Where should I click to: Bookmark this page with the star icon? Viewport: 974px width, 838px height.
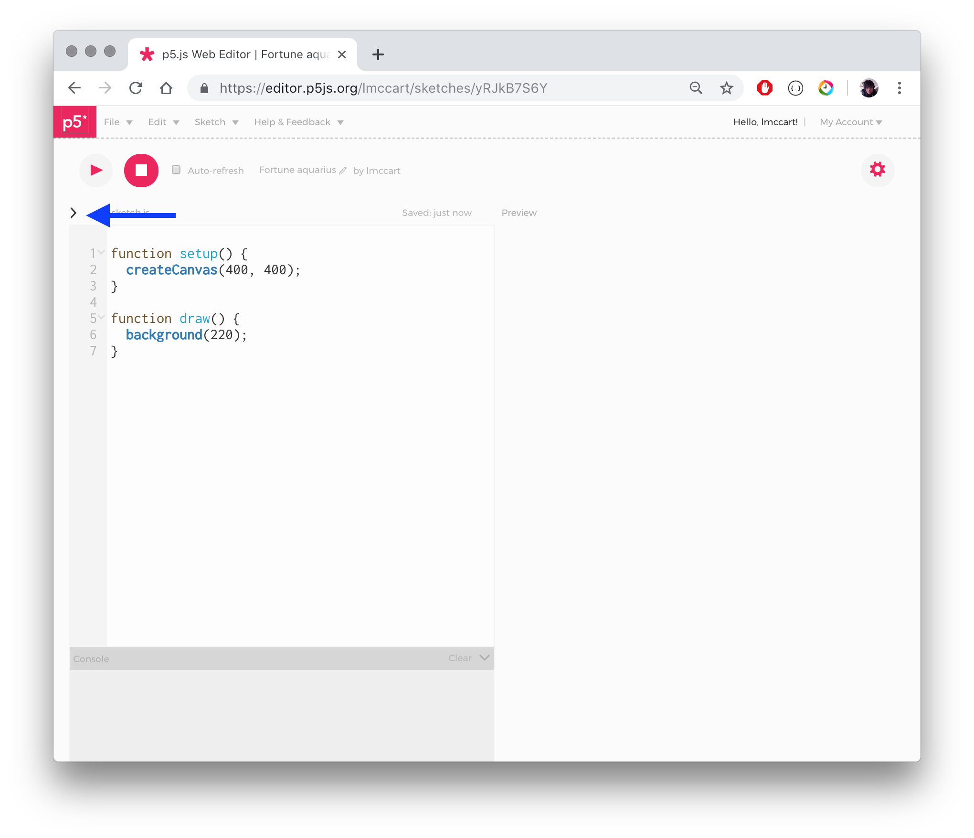point(727,88)
